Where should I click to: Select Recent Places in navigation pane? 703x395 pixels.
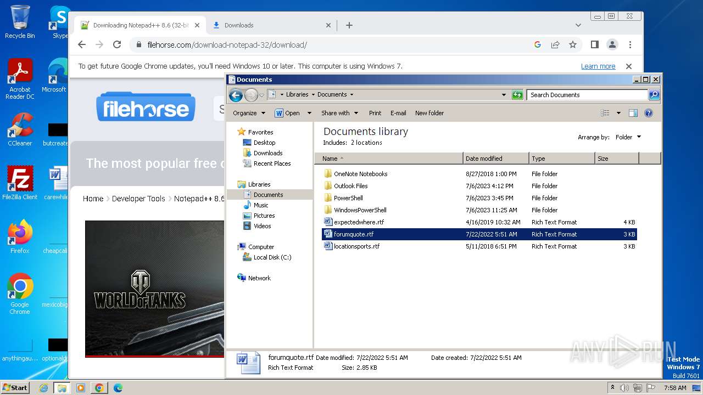[272, 163]
